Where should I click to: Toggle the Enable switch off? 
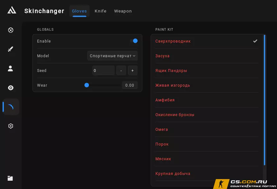(134, 41)
